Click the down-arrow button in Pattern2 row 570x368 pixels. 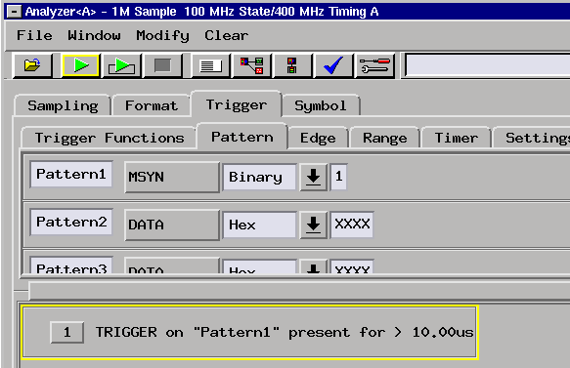click(x=313, y=225)
